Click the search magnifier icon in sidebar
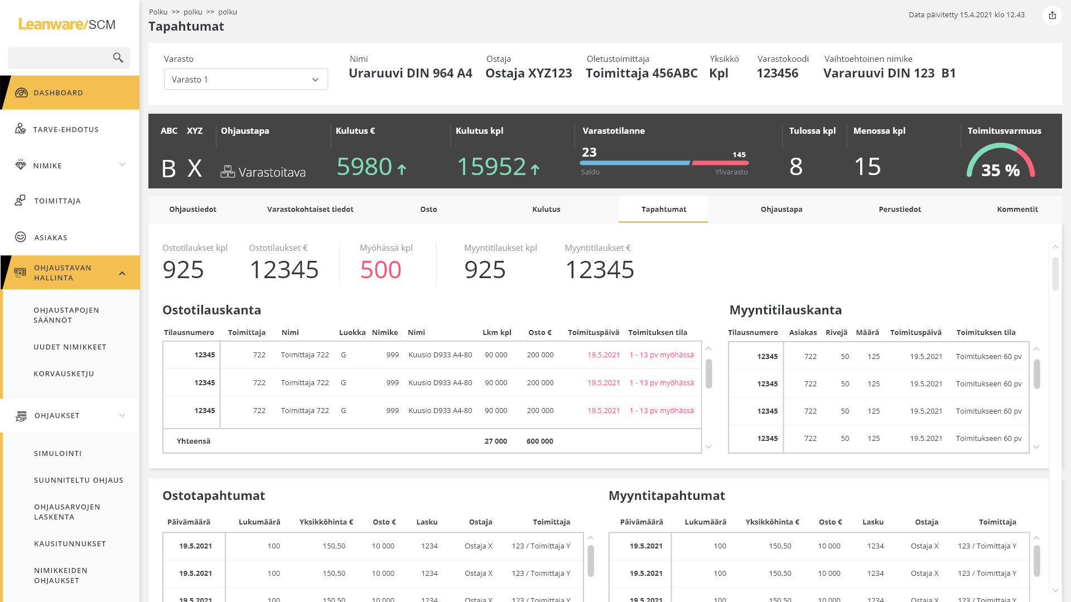The image size is (1071, 602). 118,58
